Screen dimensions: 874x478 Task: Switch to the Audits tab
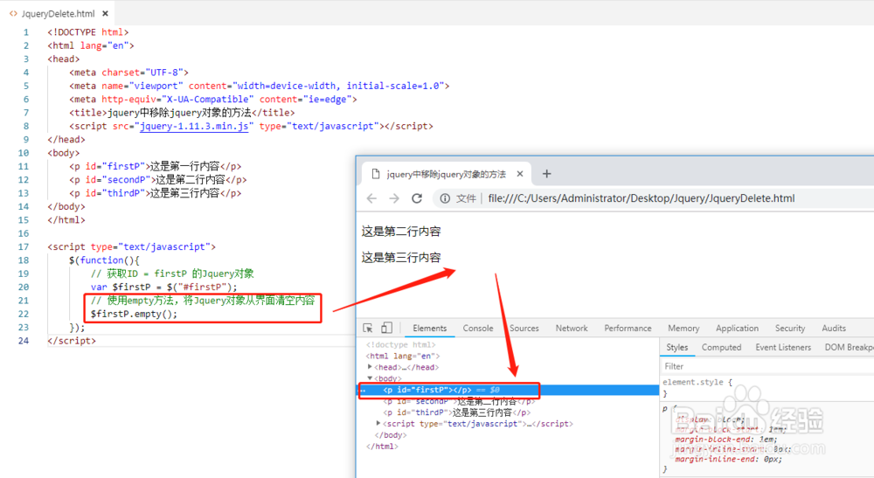834,329
